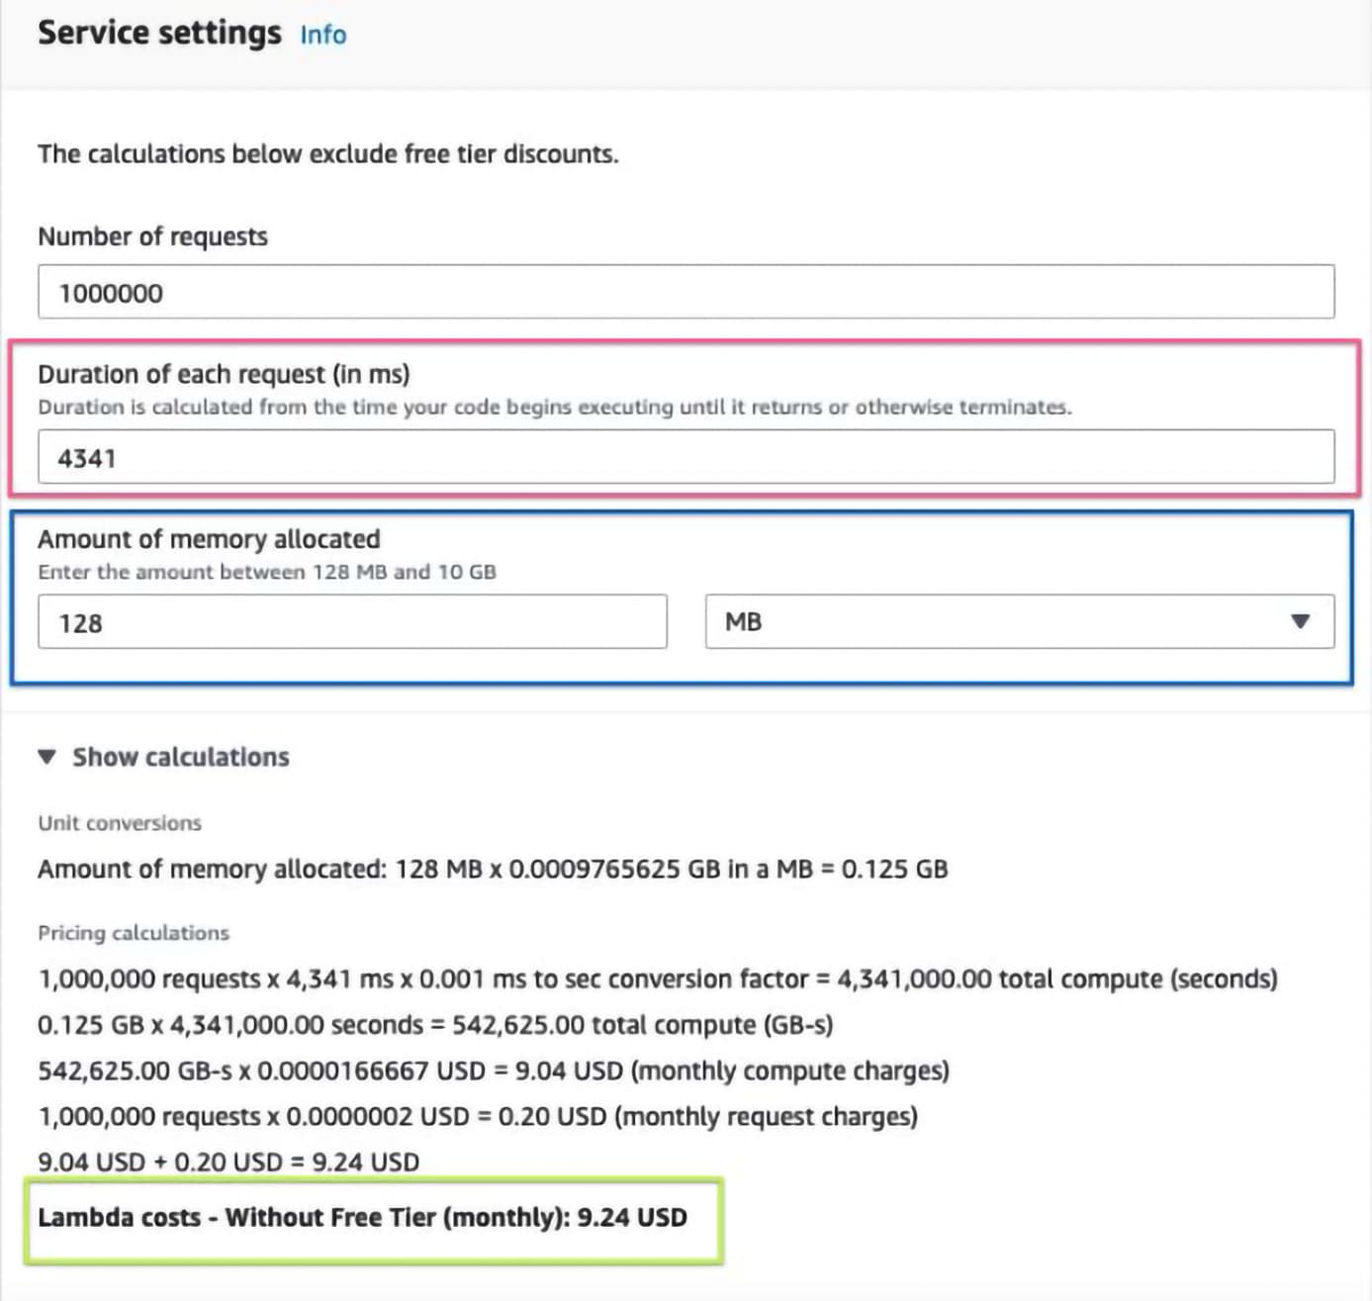Open the MB memory unit dropdown
Viewport: 1372px width, 1301px height.
(1019, 621)
